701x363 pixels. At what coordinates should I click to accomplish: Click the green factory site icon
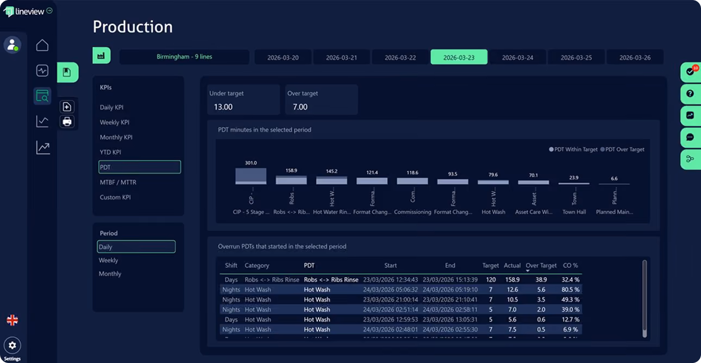pos(101,55)
